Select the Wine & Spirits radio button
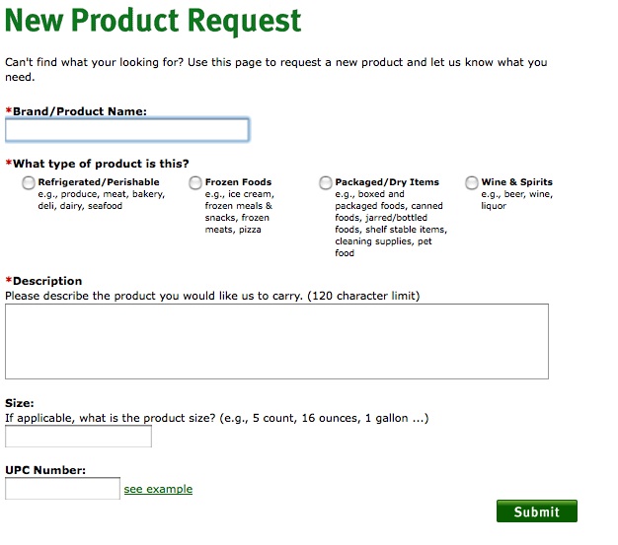Screen dimensions: 618x545 [x=472, y=182]
